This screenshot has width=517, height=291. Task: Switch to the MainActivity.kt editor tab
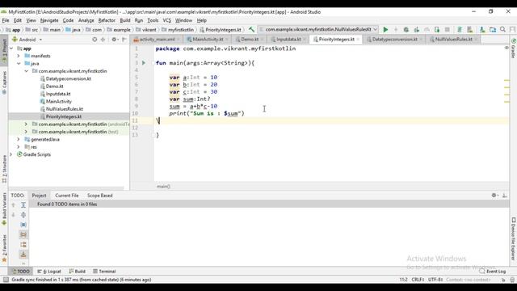[208, 40]
